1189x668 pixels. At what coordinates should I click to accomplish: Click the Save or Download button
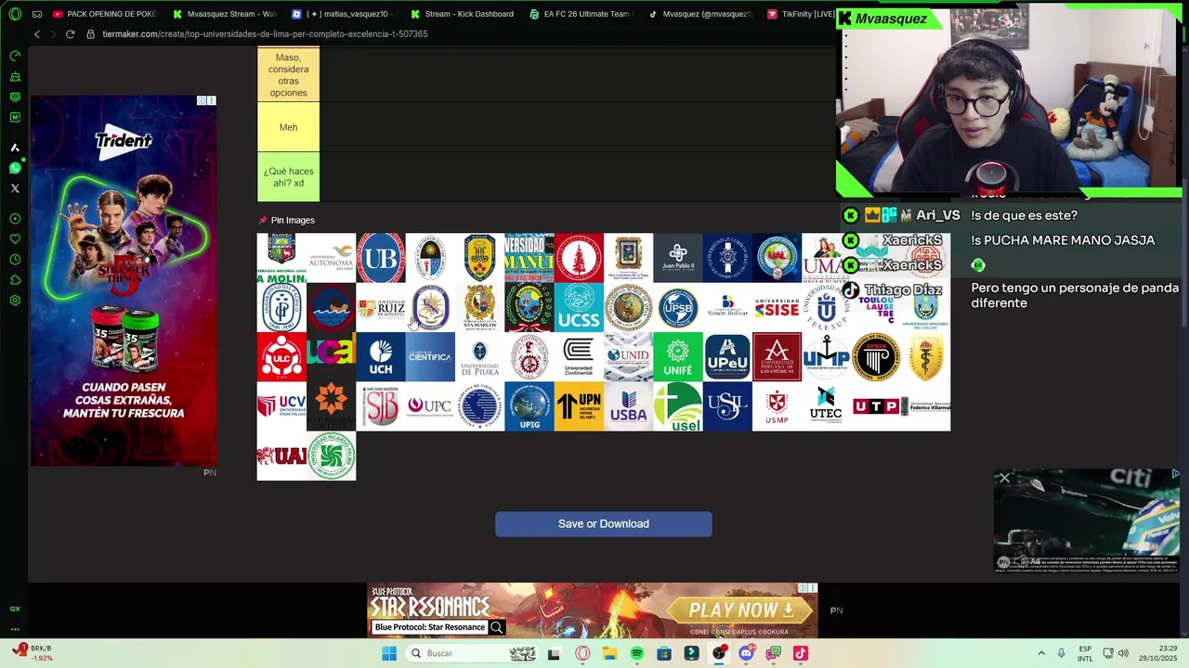(604, 523)
